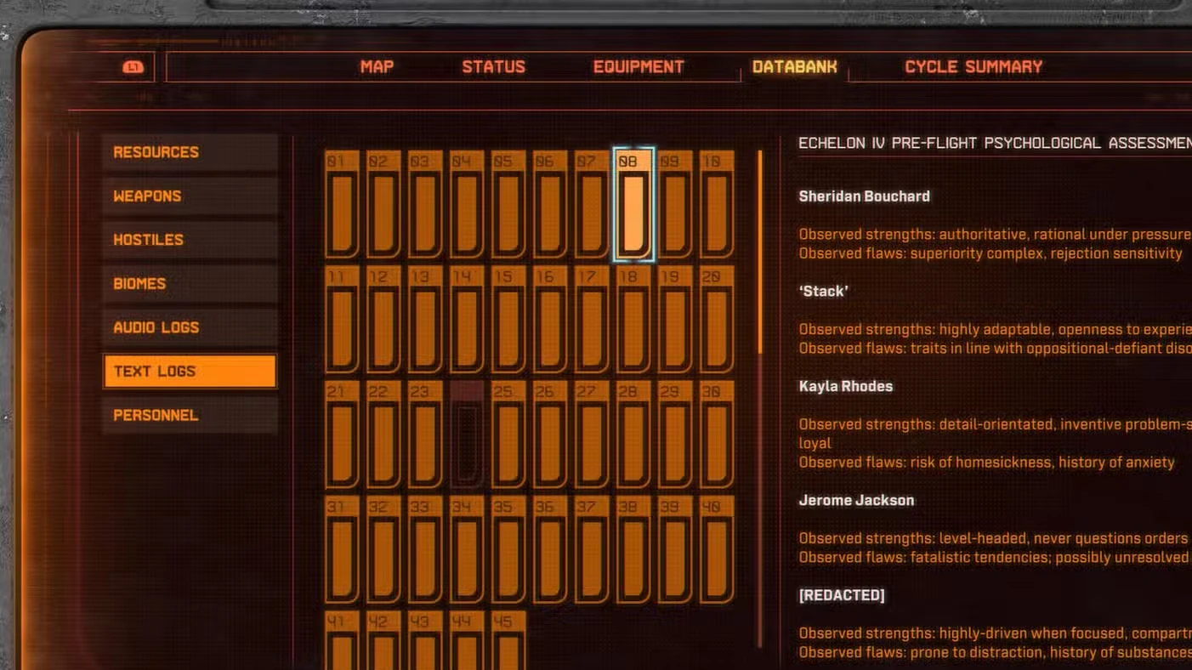Select text log cartridge 11
The height and width of the screenshot is (670, 1192).
[x=342, y=320]
